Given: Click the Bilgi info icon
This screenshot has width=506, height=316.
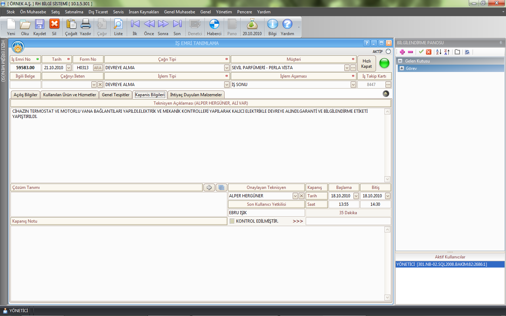Looking at the screenshot, I should (272, 25).
